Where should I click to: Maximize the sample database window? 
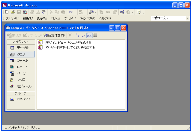pos(118,28)
